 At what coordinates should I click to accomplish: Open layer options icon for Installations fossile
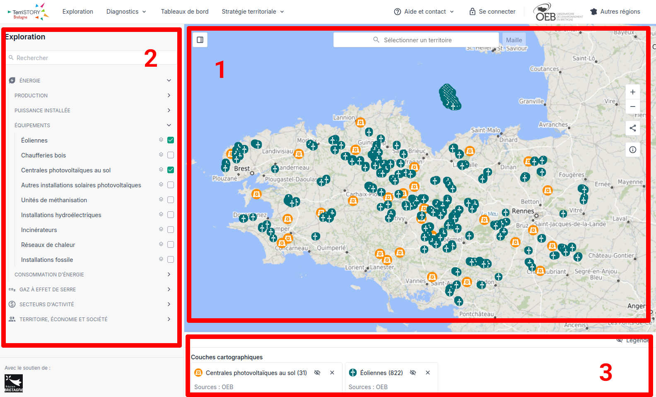tap(161, 259)
